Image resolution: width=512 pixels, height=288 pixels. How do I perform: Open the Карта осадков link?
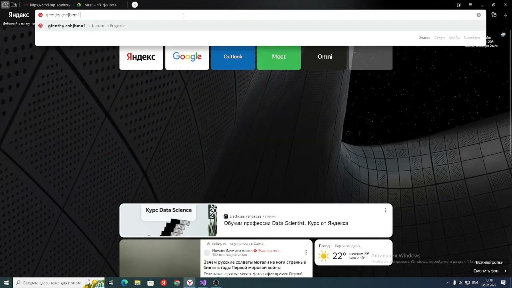(347, 246)
